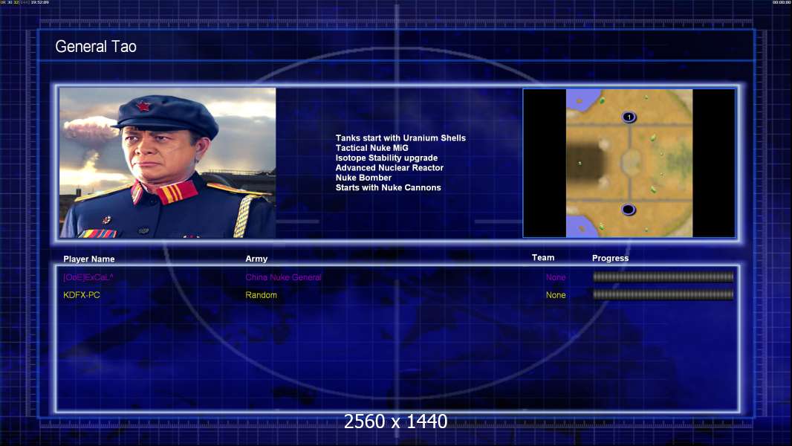Image resolution: width=792 pixels, height=446 pixels.
Task: Click the Player Name column header
Action: tap(89, 259)
